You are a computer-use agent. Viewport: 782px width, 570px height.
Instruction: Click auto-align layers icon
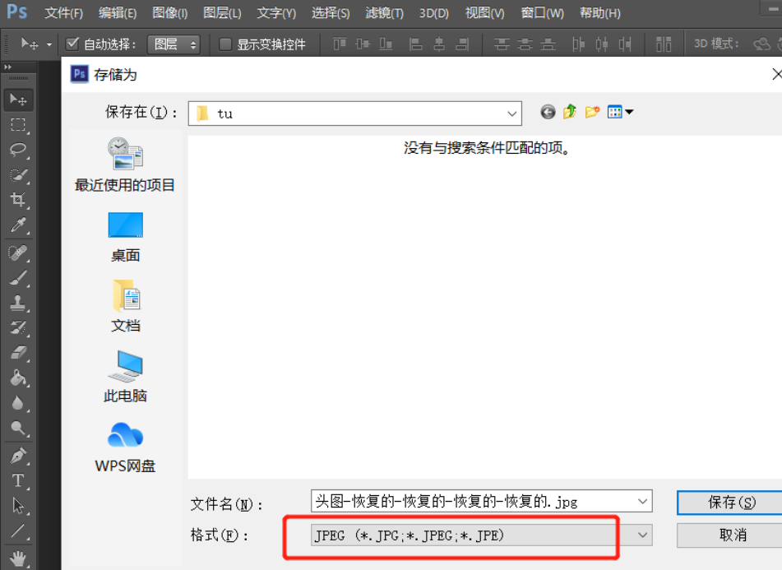point(664,44)
